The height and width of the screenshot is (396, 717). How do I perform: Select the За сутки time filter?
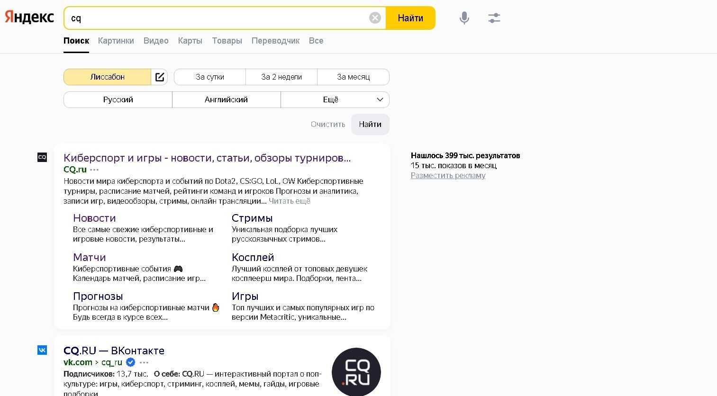210,77
